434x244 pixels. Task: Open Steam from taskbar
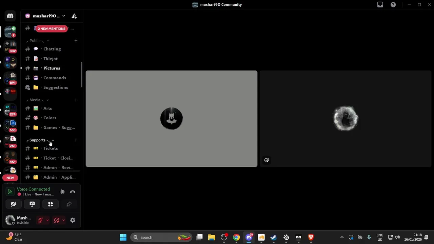pos(273,237)
